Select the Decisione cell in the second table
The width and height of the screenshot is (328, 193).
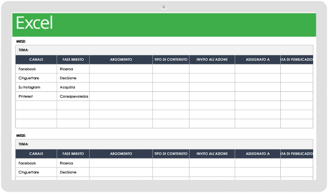coord(73,172)
